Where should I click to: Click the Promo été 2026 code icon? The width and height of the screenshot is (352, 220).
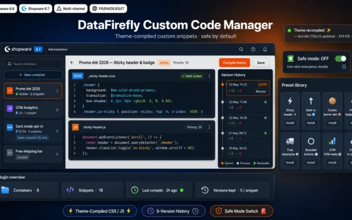click(10, 91)
